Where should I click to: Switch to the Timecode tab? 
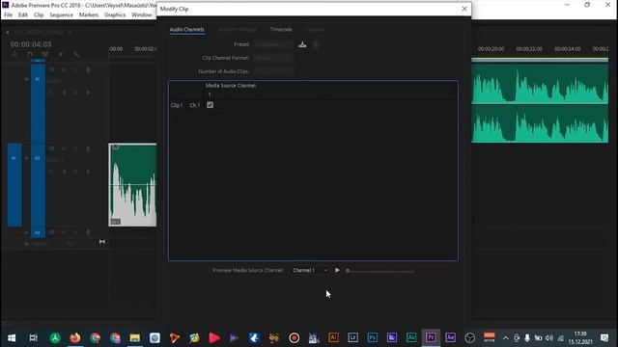pyautogui.click(x=281, y=30)
